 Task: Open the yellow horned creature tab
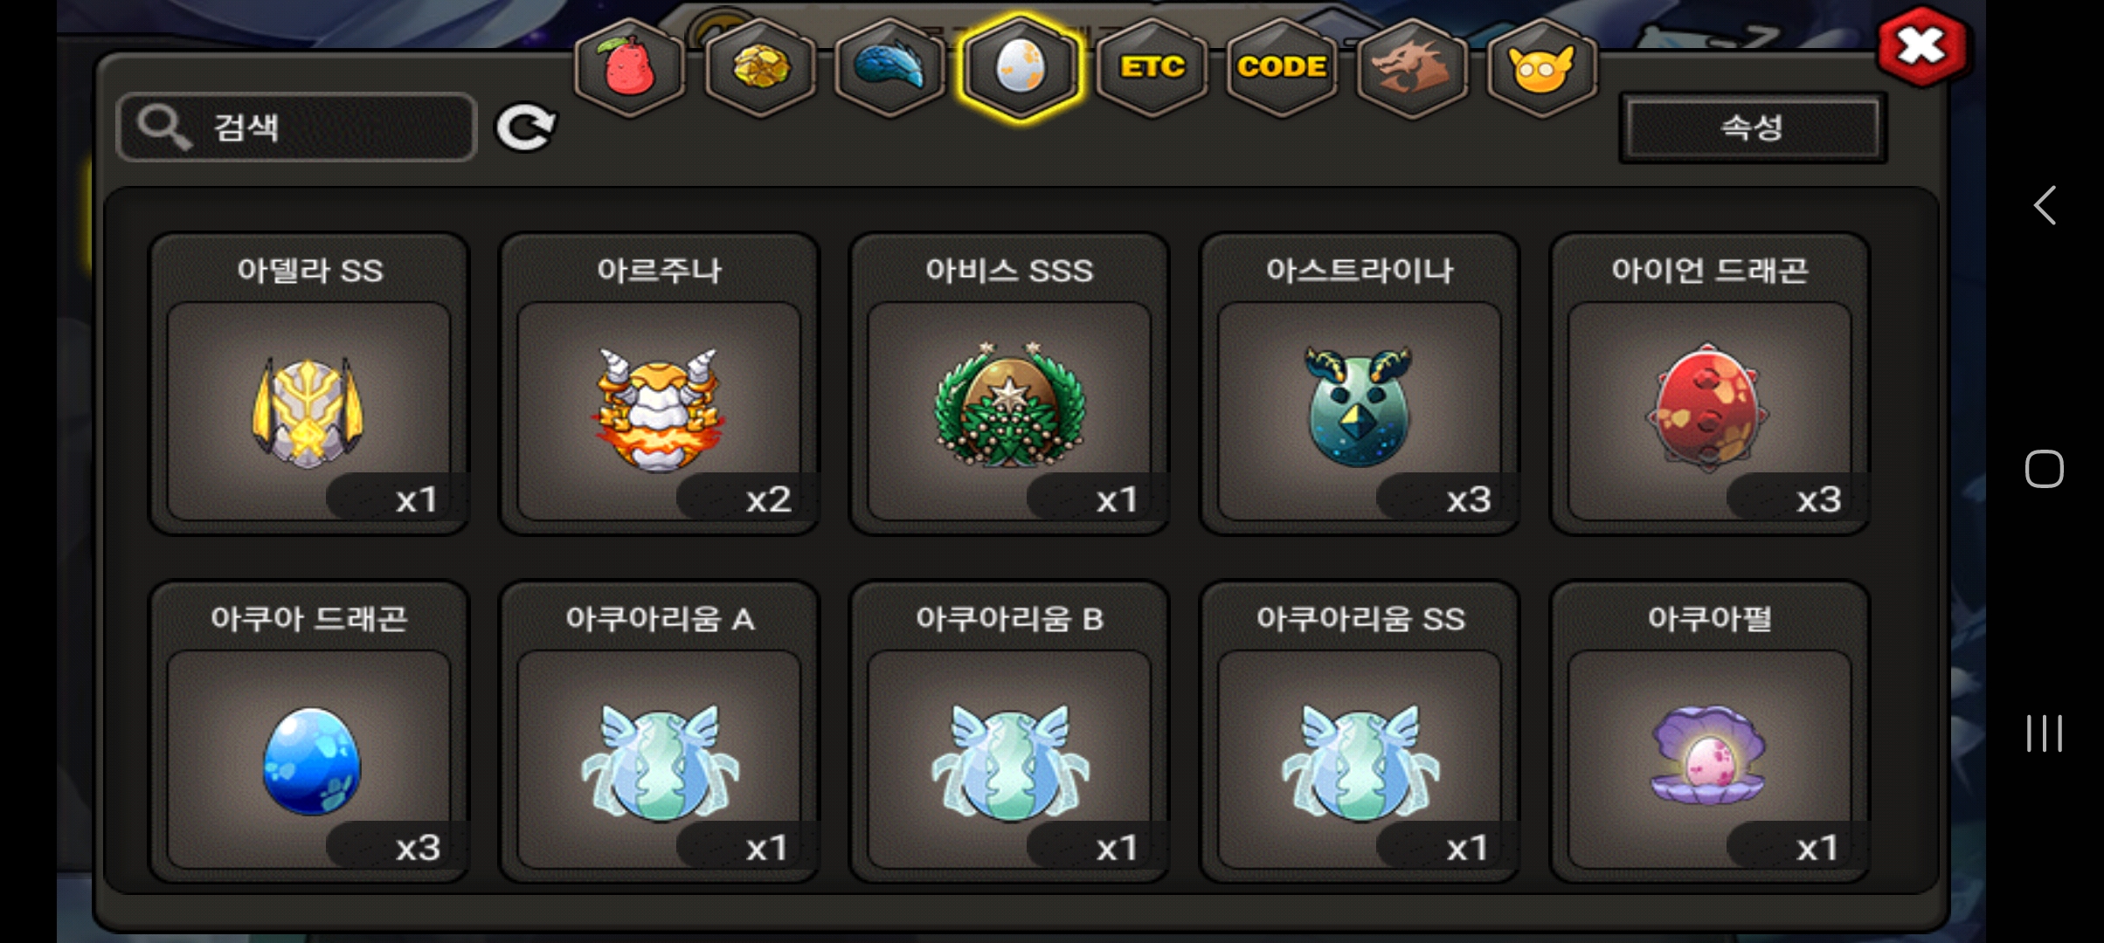pyautogui.click(x=1541, y=67)
